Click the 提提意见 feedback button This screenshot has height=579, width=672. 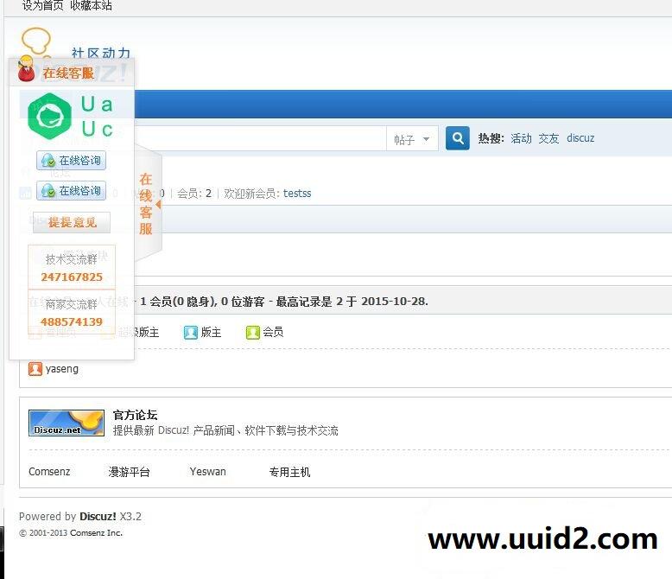tap(72, 222)
